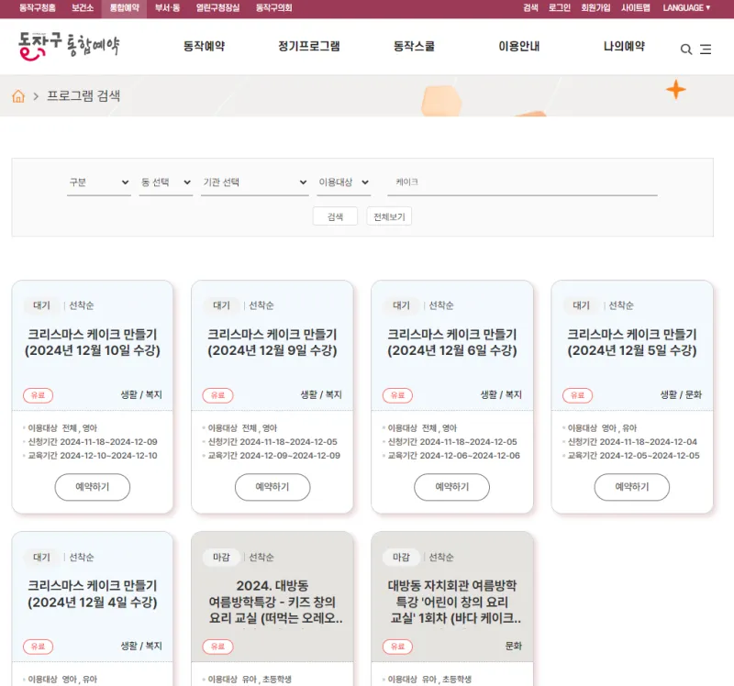Screen dimensions: 734x686
Task: Click the 검색 button in filter box
Action: pos(335,216)
